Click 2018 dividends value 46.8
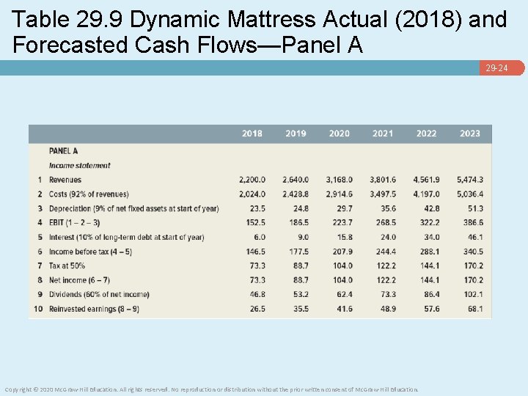528x396 pixels. pyautogui.click(x=257, y=294)
